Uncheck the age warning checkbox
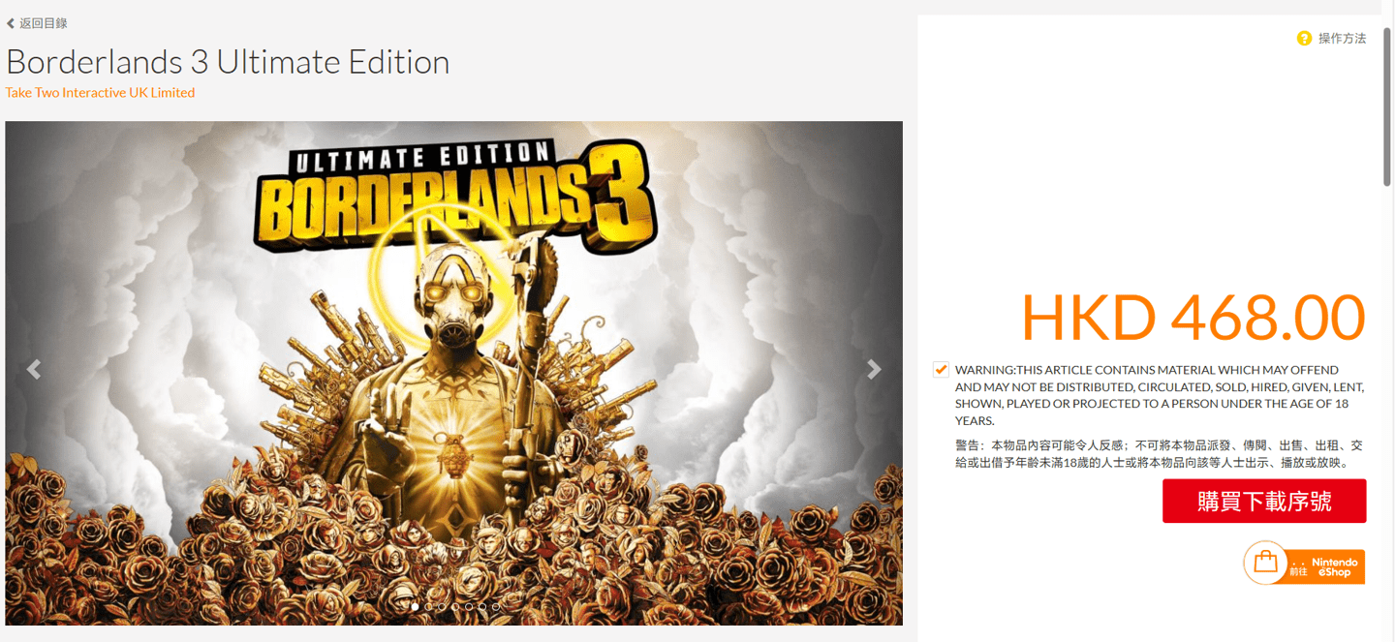Screen dimensions: 1395x642 click(941, 370)
